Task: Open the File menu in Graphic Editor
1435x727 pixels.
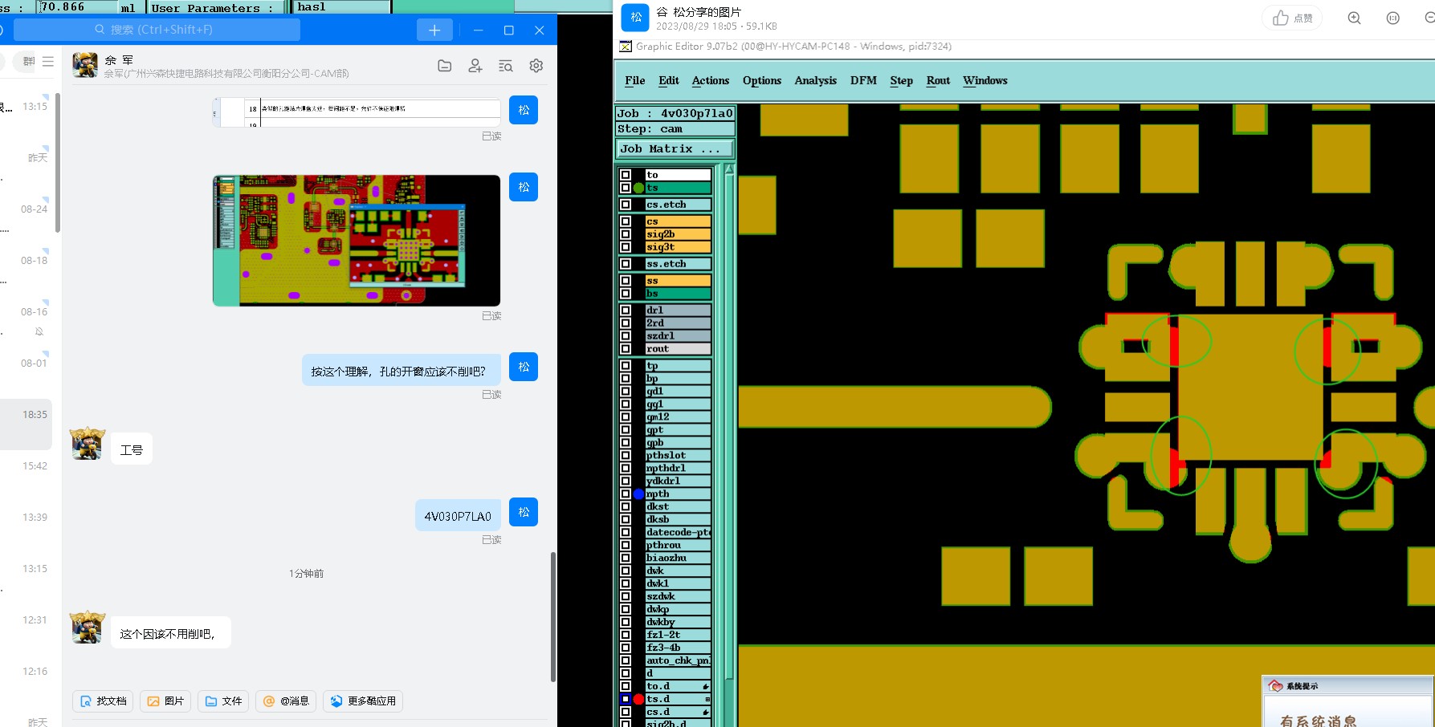Action: pos(634,80)
